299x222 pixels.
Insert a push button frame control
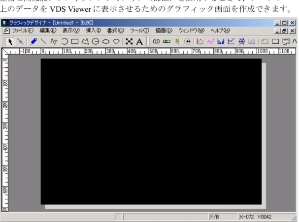click(275, 41)
